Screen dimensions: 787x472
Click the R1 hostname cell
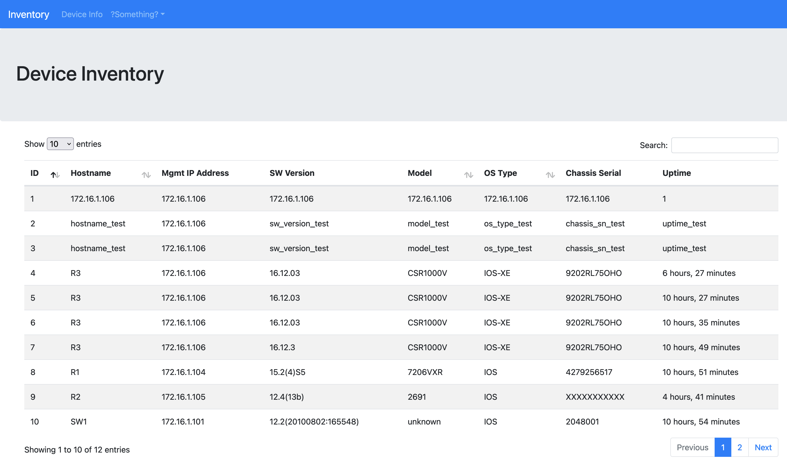point(75,372)
